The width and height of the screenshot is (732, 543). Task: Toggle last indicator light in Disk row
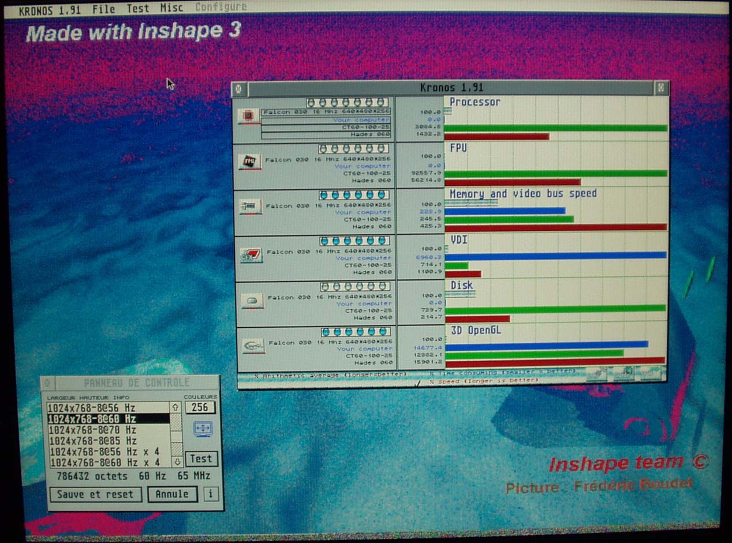coord(384,286)
